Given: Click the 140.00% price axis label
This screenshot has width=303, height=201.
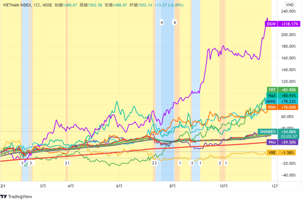Looking at the screenshot, I should click(x=289, y=70).
